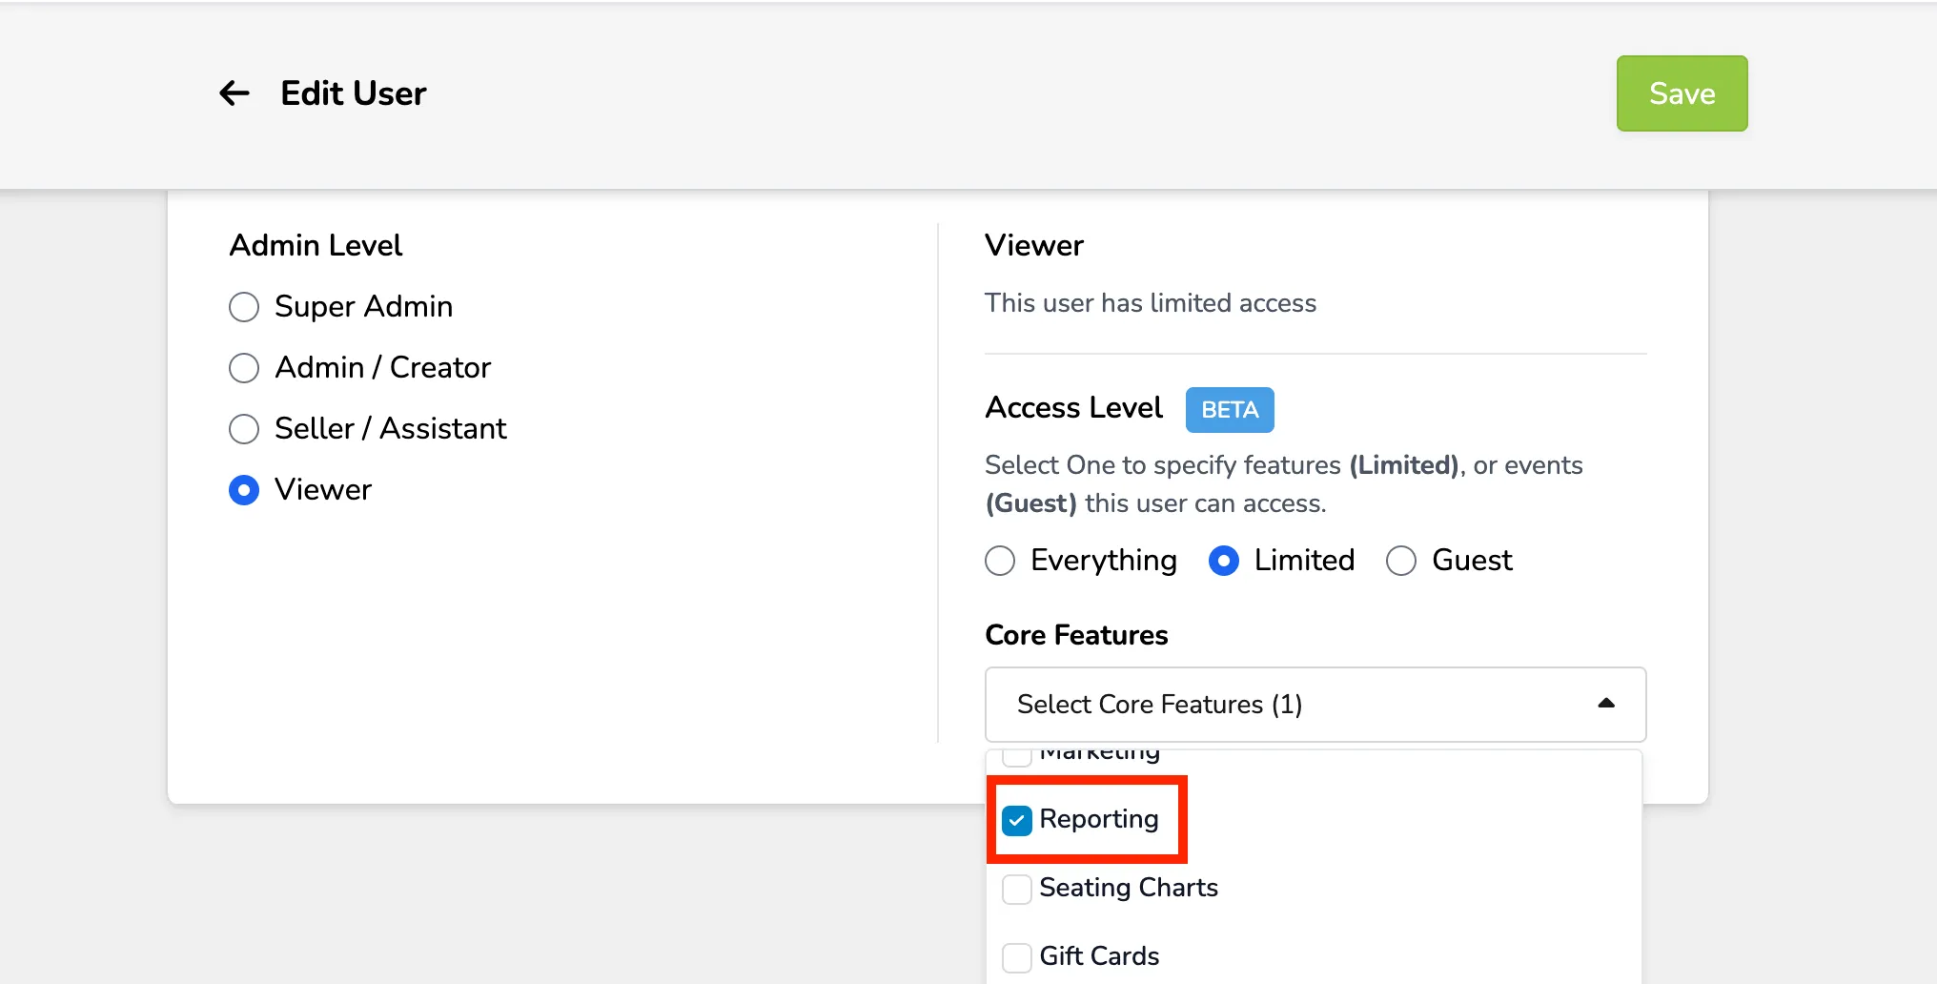Set access level to Everything

coord(1000,561)
